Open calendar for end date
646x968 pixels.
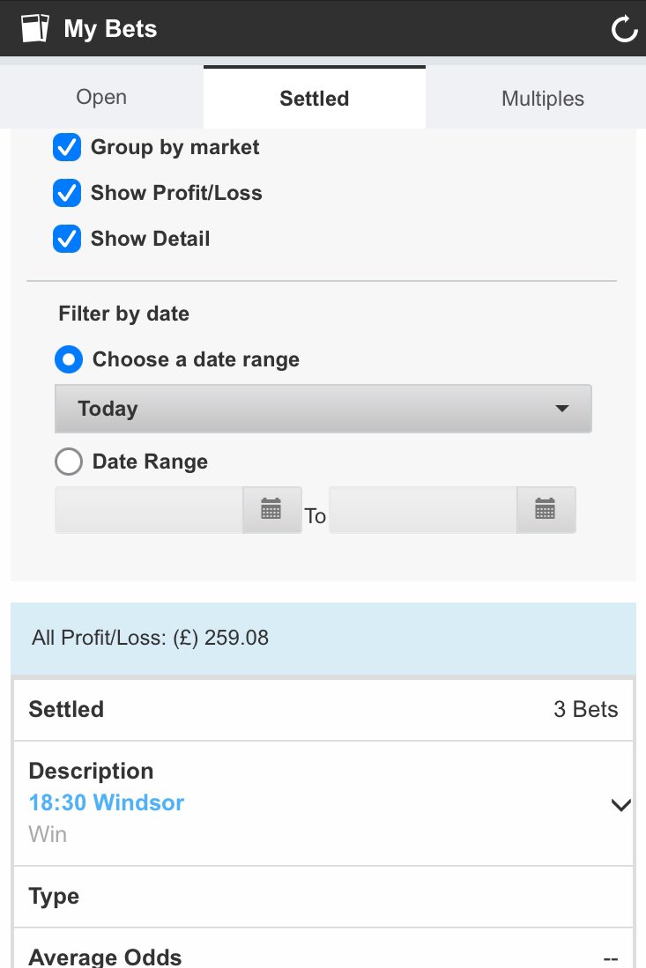546,510
